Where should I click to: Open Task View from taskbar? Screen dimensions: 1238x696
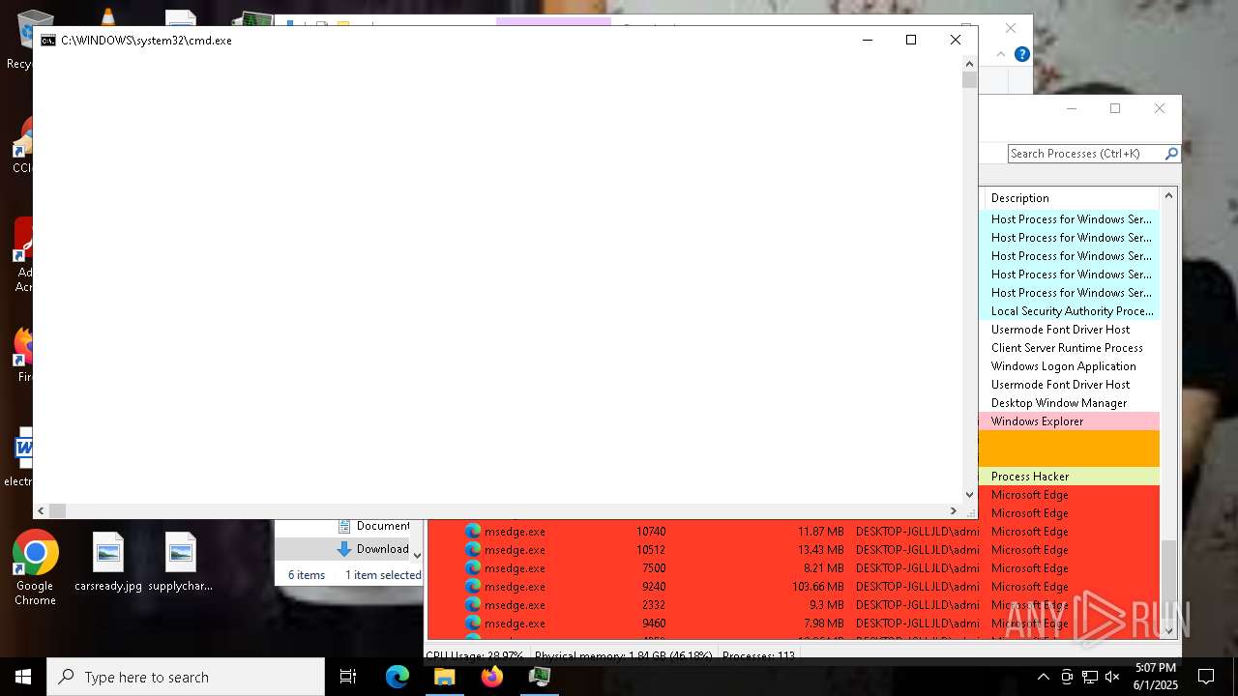click(x=348, y=677)
